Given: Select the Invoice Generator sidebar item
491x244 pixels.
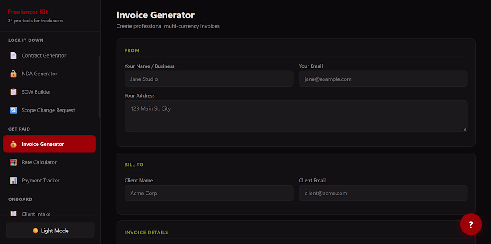Looking at the screenshot, I should coord(49,144).
